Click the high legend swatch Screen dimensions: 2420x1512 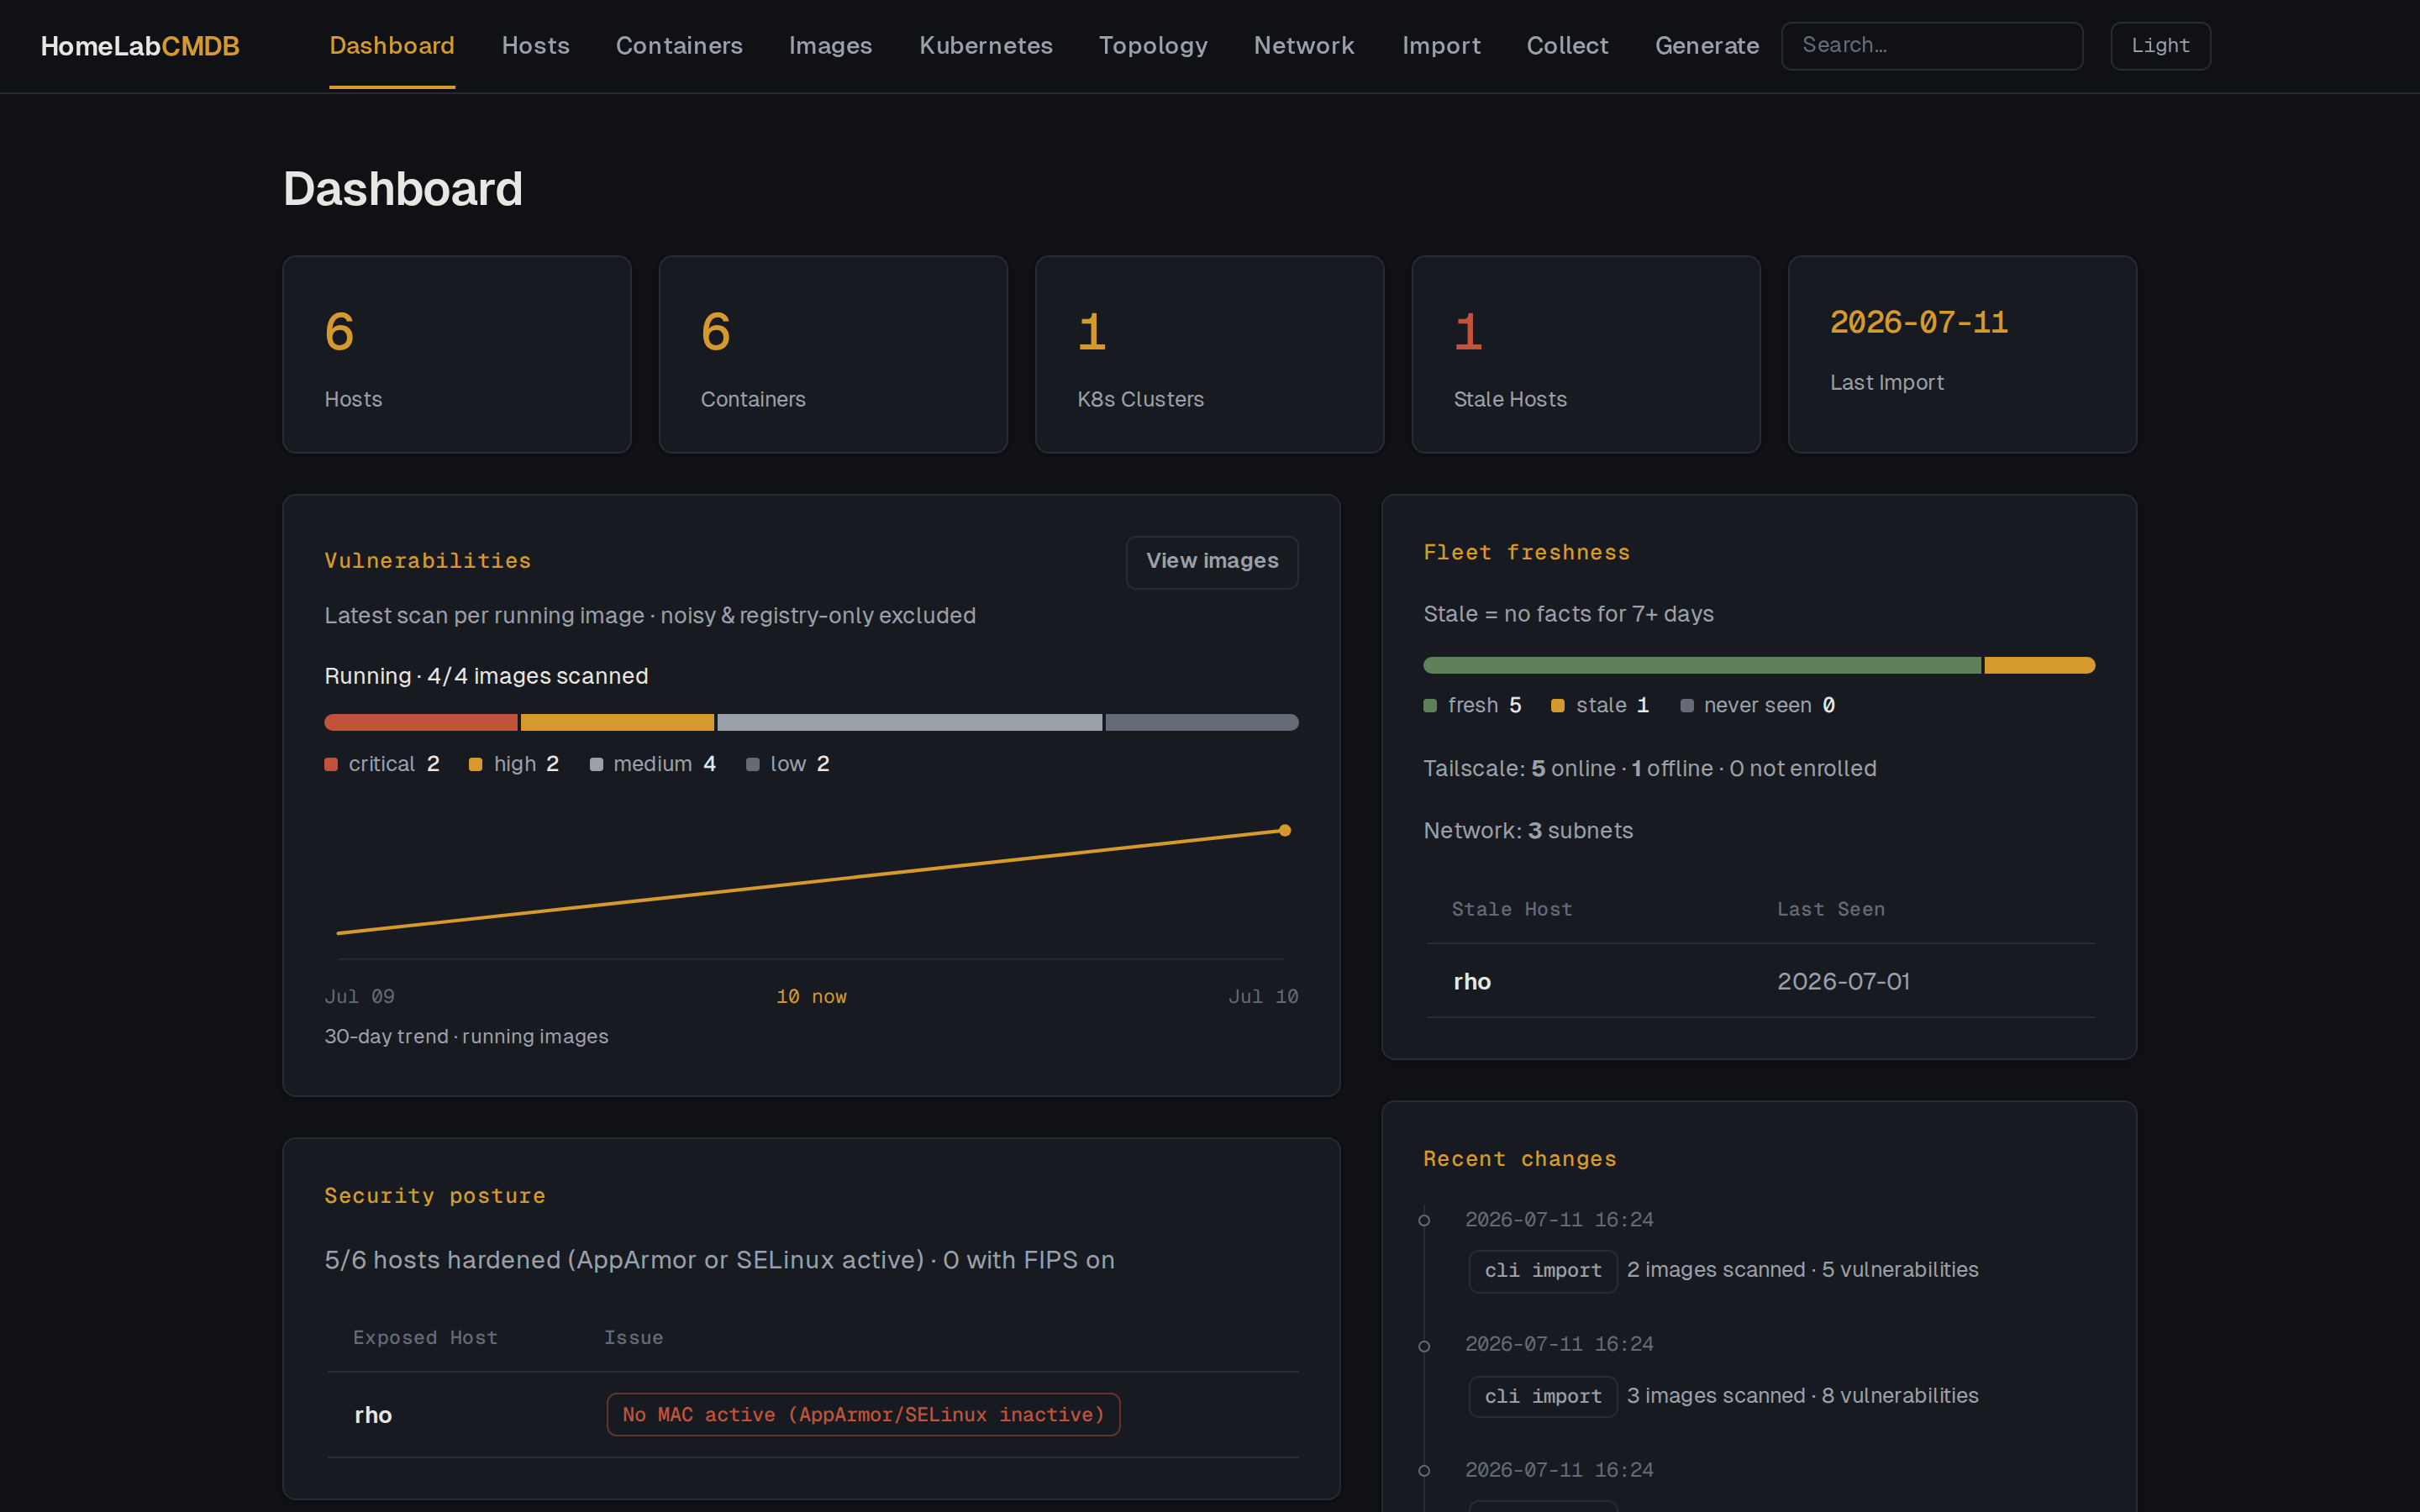point(476,765)
